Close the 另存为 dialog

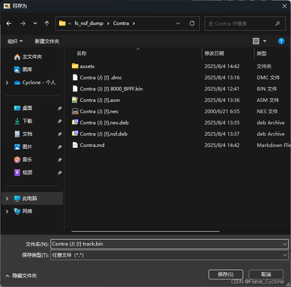point(285,6)
